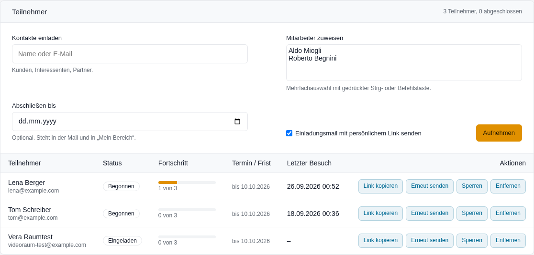Image resolution: width=534 pixels, height=255 pixels.
Task: Click the name Vera Raumtest
Action: click(x=30, y=237)
